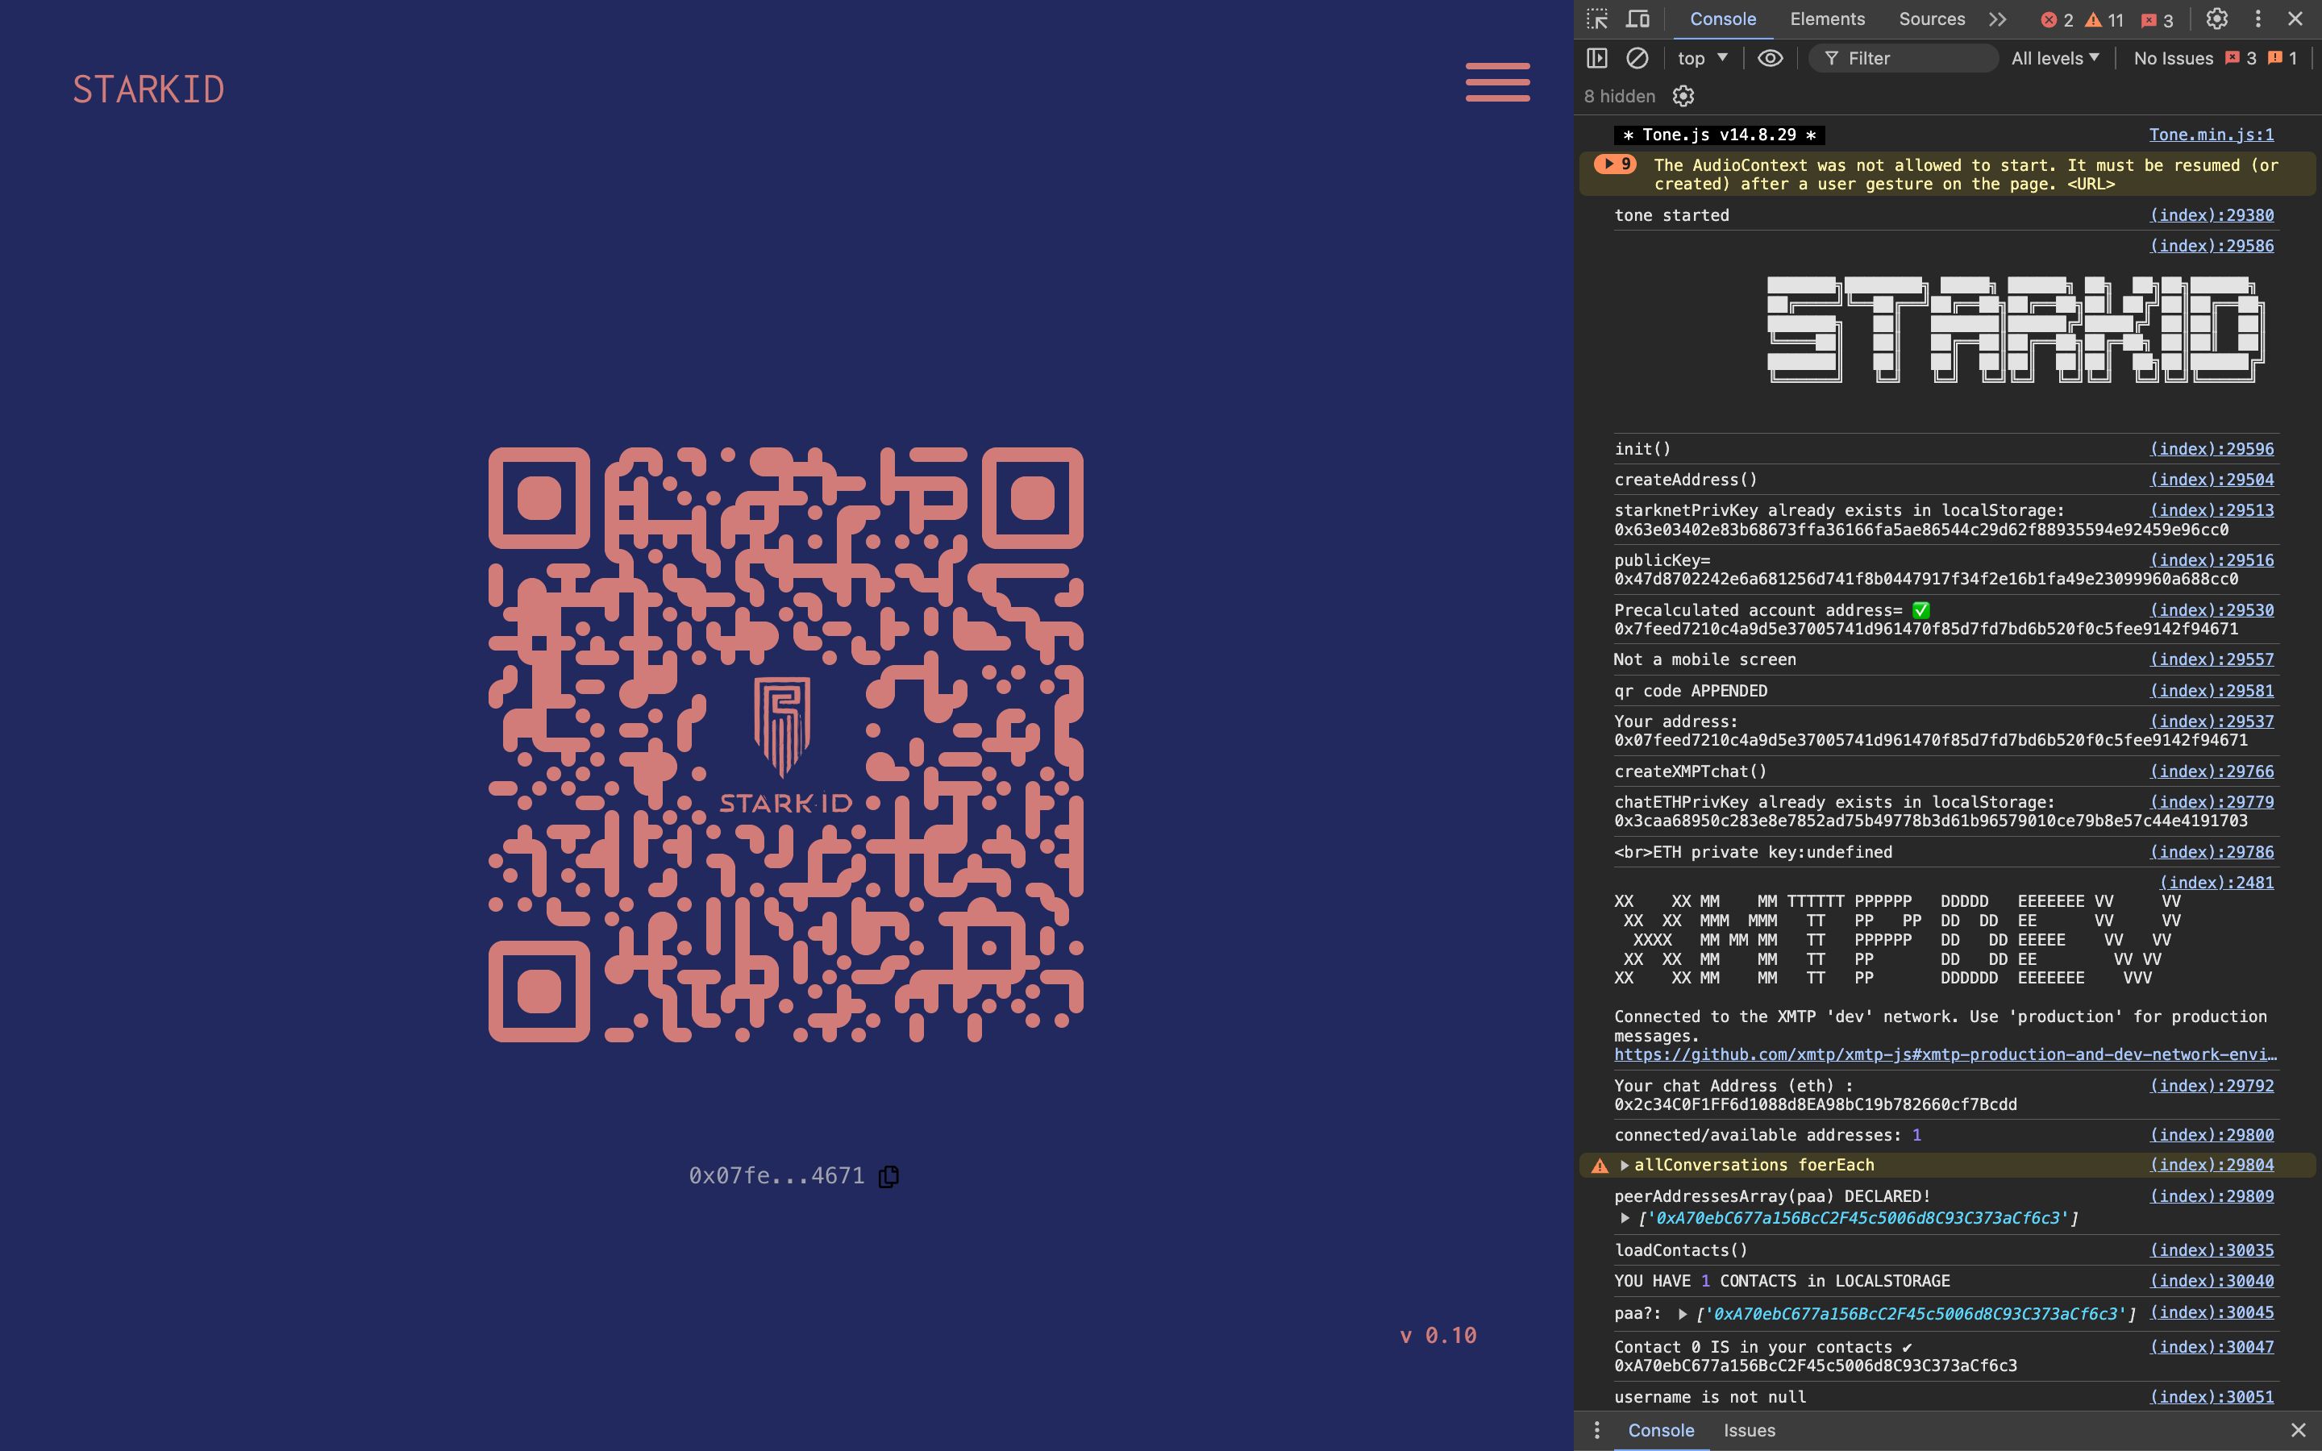Open source link (index):29586
This screenshot has height=1451, width=2322.
pos(2212,246)
